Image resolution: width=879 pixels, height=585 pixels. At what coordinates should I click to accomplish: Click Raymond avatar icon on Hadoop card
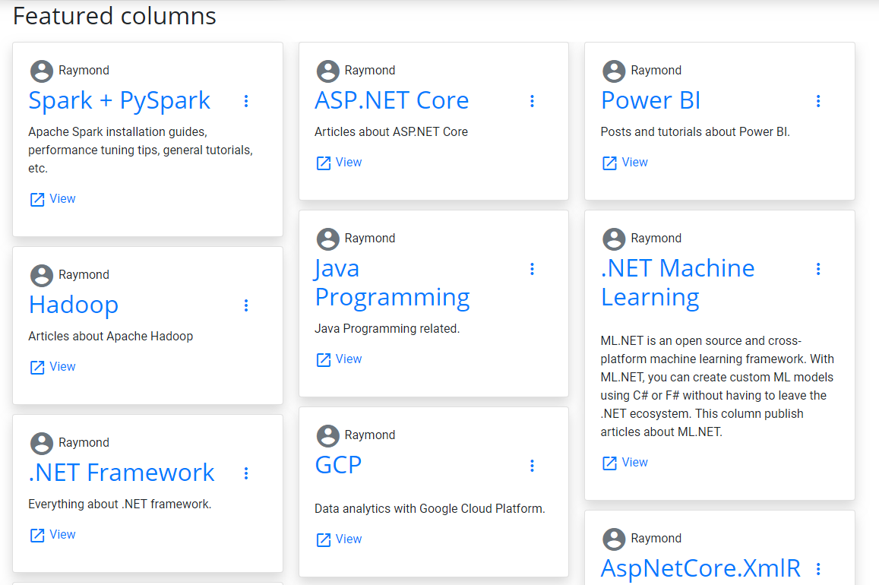point(42,276)
